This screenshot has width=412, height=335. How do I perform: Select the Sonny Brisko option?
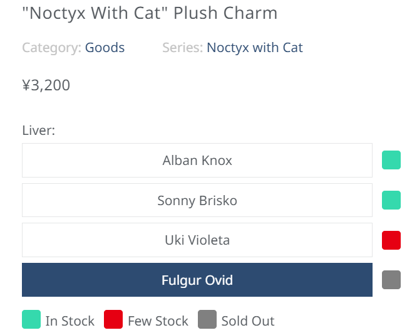(x=197, y=200)
